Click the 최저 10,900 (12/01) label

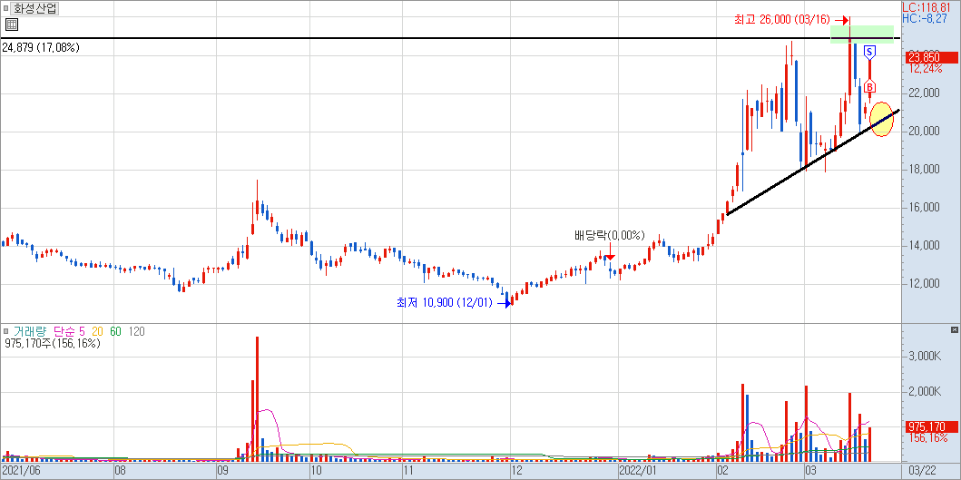[445, 302]
